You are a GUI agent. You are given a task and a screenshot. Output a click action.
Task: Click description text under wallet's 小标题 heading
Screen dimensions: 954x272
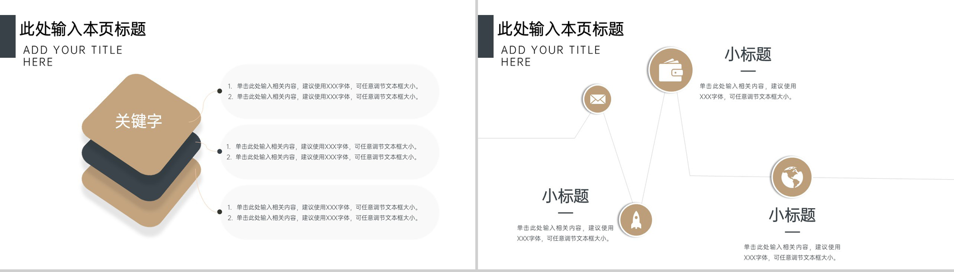tap(748, 92)
